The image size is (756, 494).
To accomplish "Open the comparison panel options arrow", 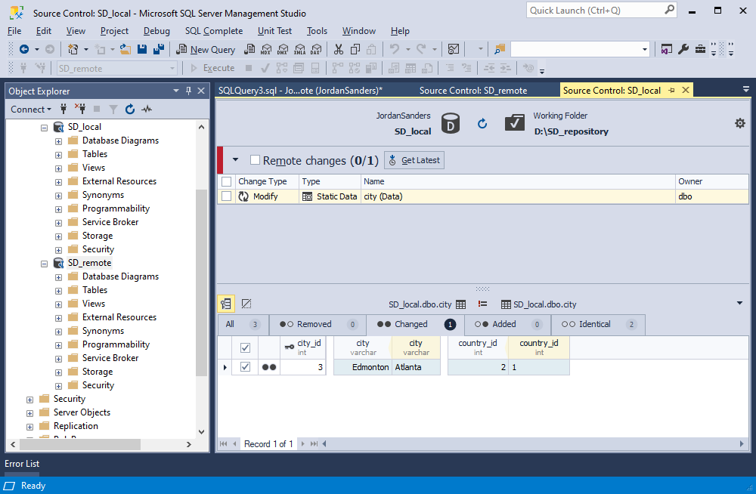I will [x=739, y=303].
